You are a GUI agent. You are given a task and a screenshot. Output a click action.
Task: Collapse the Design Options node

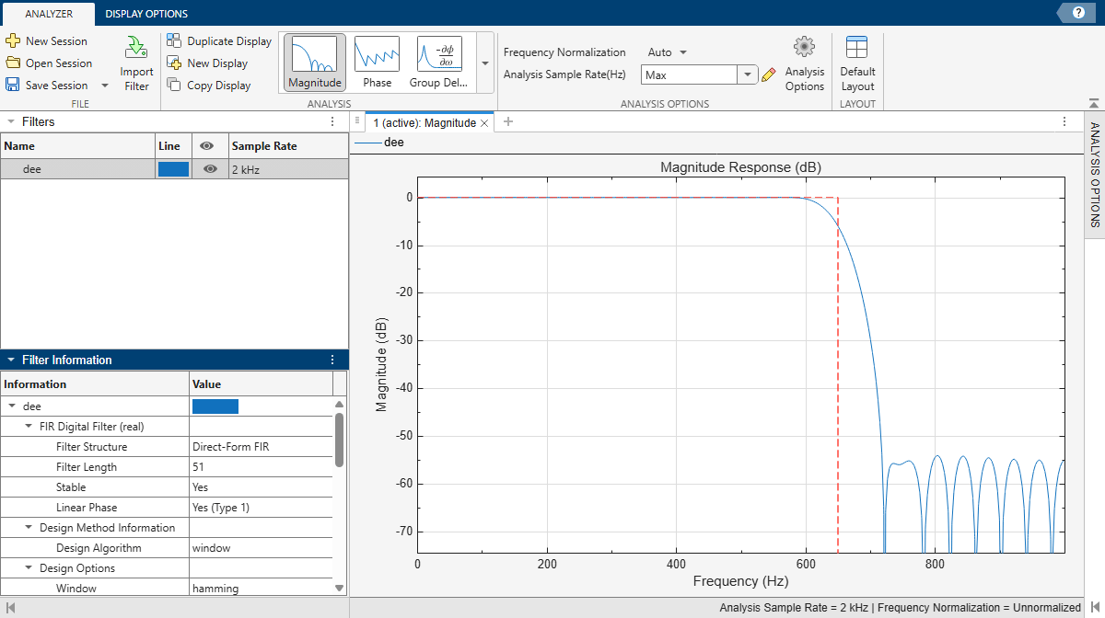[29, 568]
